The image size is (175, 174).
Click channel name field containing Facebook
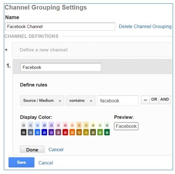click(61, 67)
